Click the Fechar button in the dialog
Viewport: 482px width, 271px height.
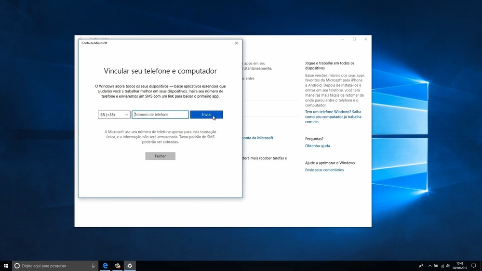click(x=160, y=156)
